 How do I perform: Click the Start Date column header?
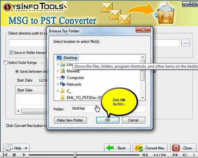click(31, 90)
